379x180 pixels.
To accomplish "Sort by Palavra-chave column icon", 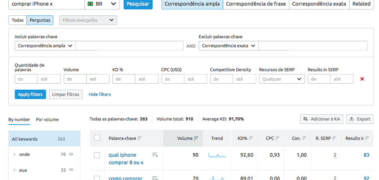I will coord(140,138).
